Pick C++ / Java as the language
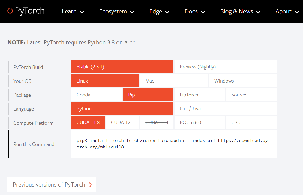This screenshot has width=303, height=195. click(x=226, y=109)
